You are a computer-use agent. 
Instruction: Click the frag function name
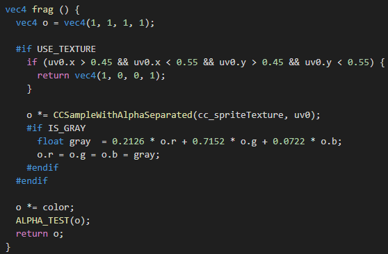(x=42, y=10)
